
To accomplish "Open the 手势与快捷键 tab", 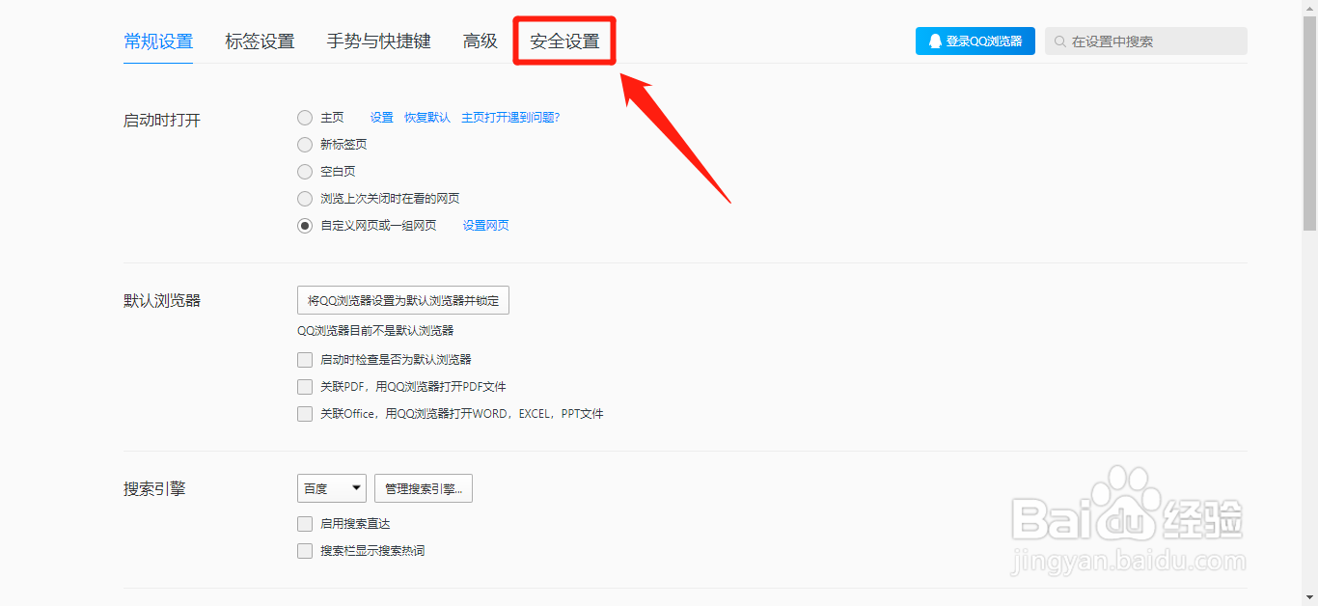I will 378,41.
